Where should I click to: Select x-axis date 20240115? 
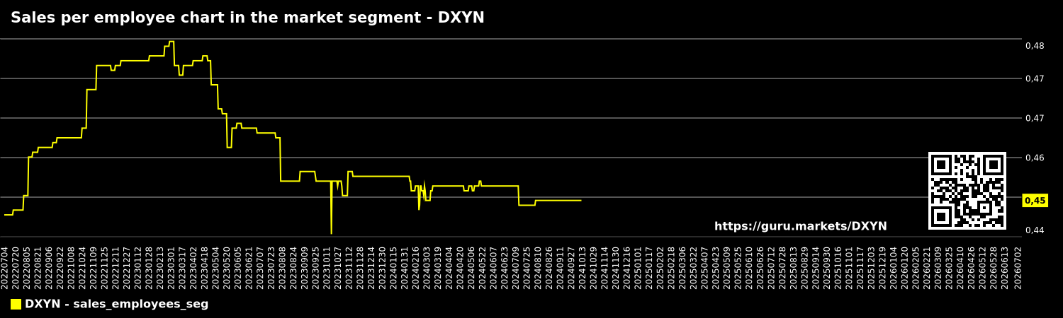tap(394, 267)
